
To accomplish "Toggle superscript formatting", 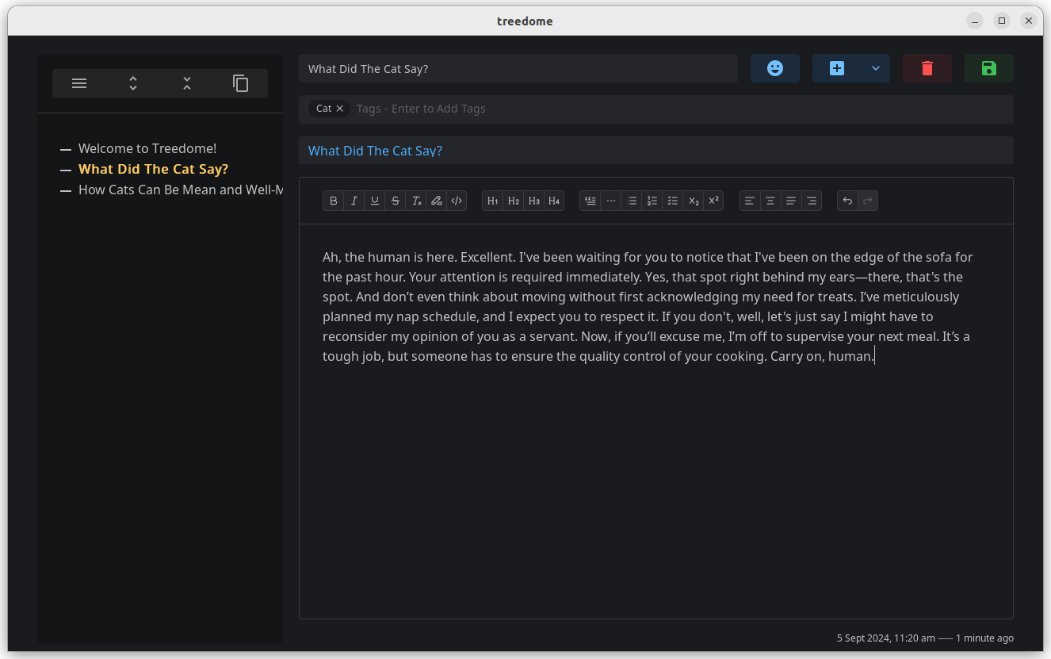I will [x=713, y=201].
